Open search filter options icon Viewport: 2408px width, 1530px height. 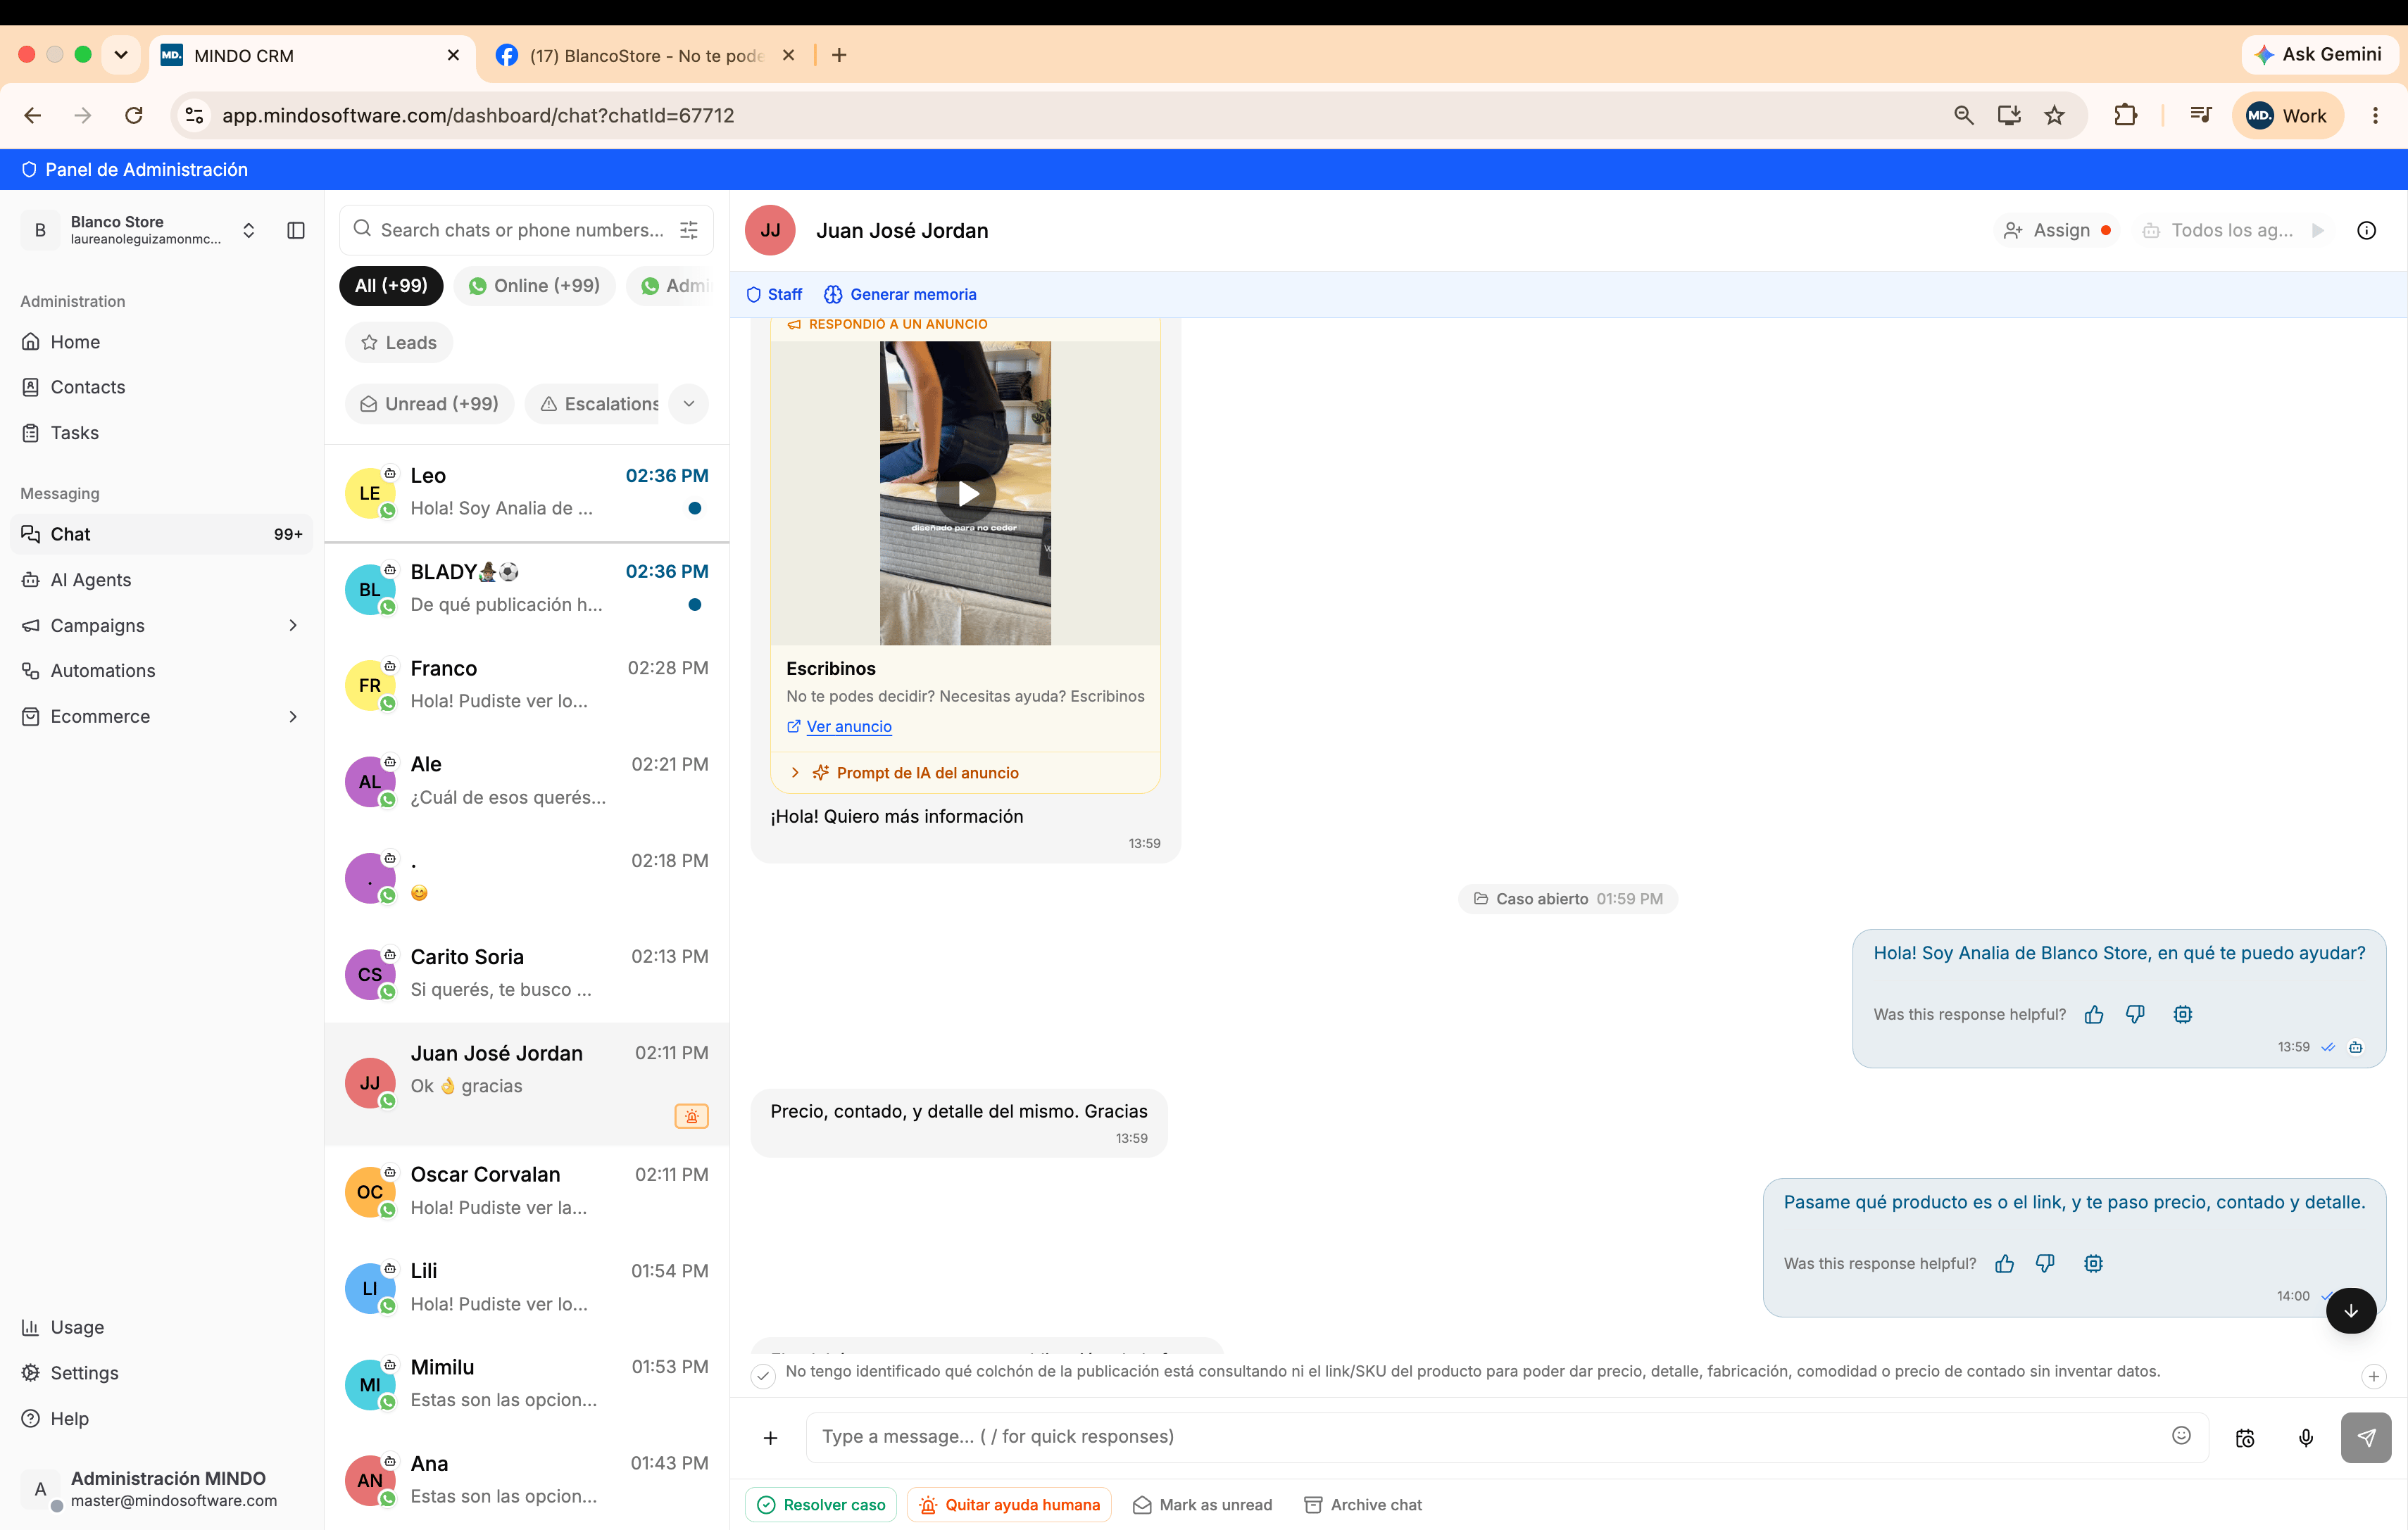pyautogui.click(x=689, y=230)
